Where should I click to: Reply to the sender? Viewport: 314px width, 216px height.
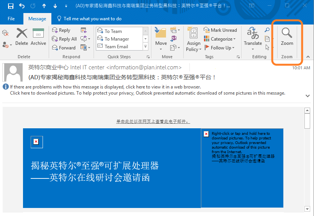[x=61, y=30]
